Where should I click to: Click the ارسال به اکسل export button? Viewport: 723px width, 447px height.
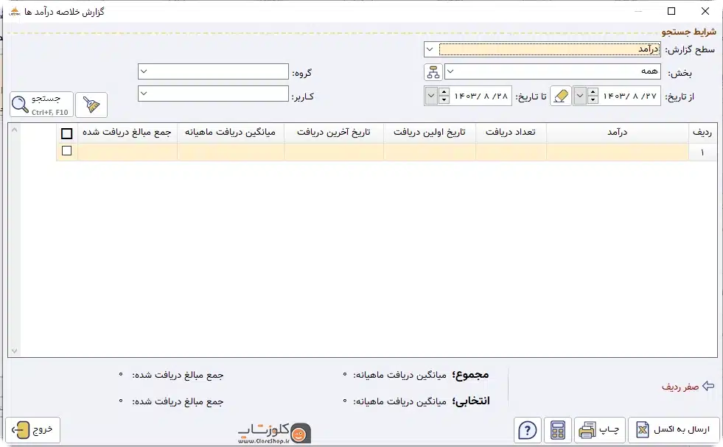pyautogui.click(x=674, y=430)
